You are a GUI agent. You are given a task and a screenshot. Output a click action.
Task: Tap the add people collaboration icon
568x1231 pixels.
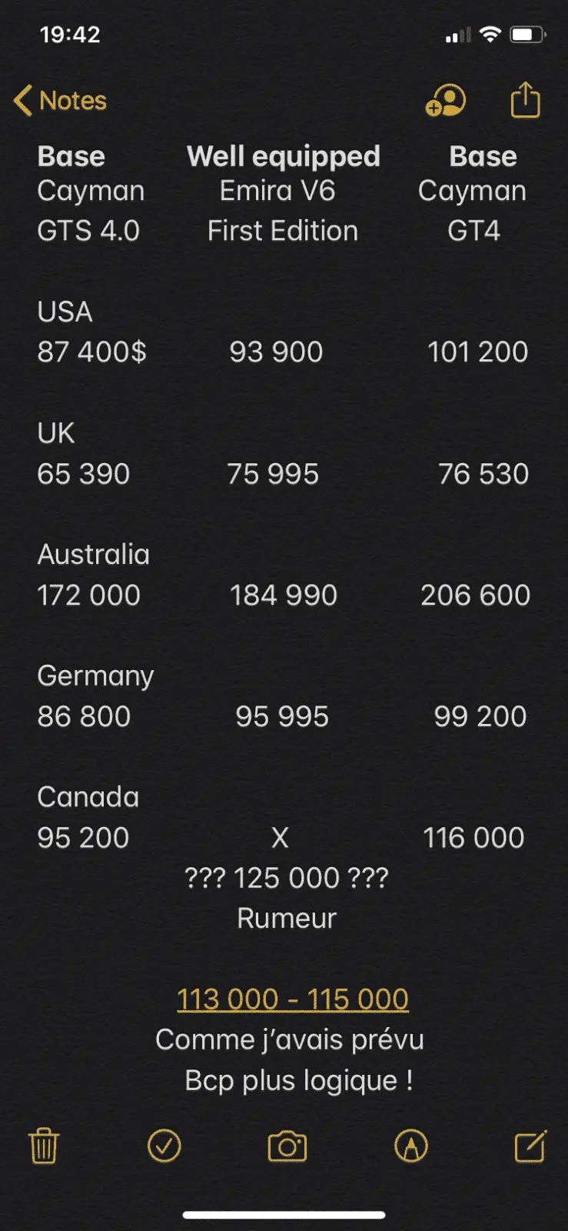coord(446,101)
